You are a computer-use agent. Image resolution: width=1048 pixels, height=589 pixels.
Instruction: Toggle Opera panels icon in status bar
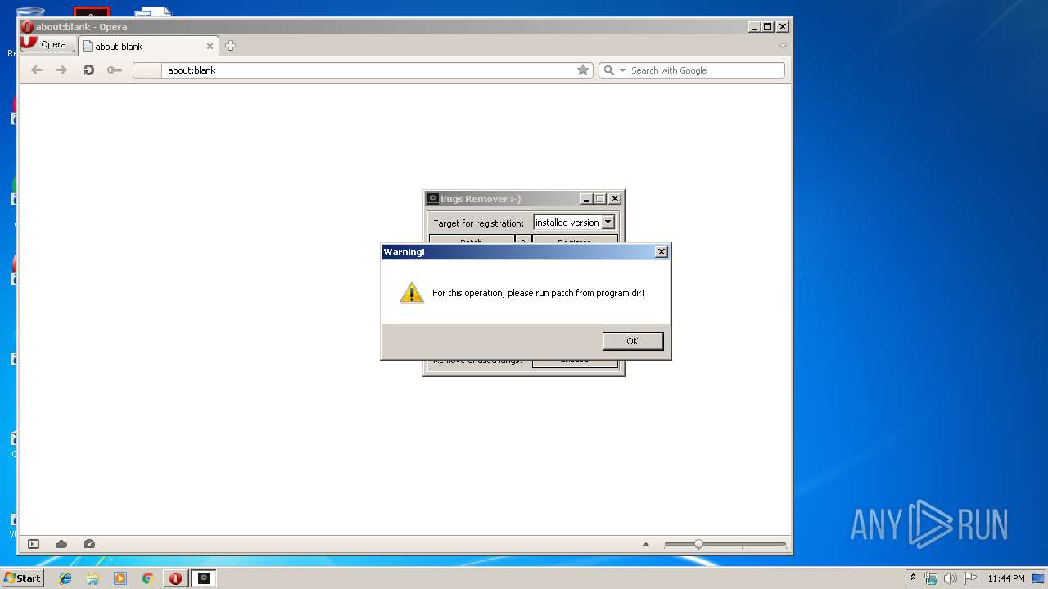point(34,544)
